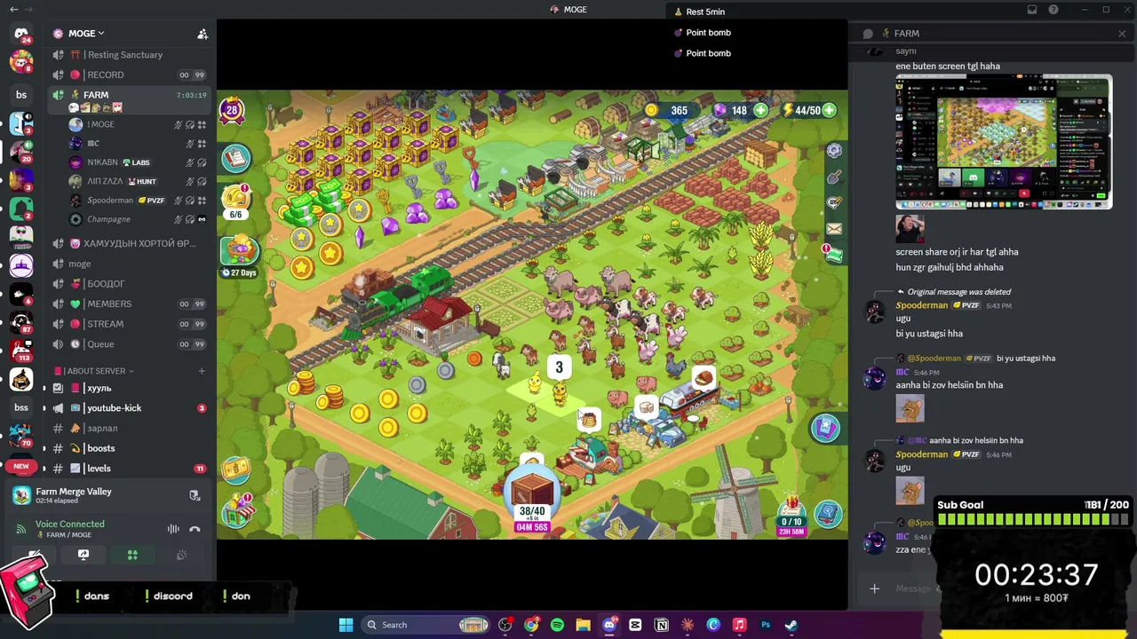Screen dimensions: 1137x639
Task: Open the 0/10 gift reward icon
Action: click(x=791, y=515)
